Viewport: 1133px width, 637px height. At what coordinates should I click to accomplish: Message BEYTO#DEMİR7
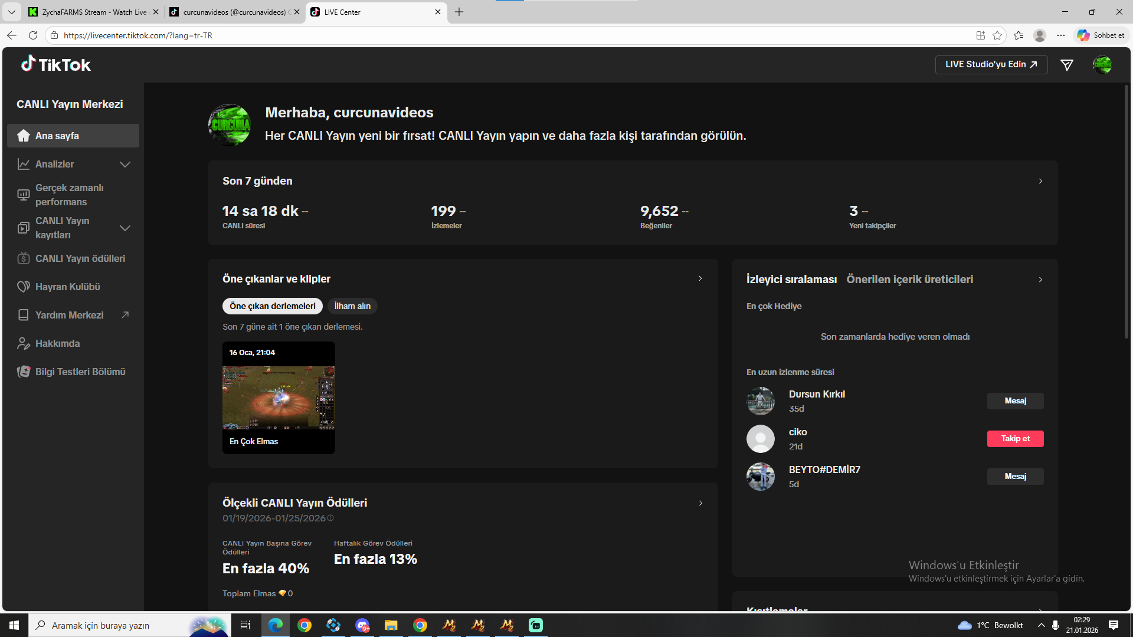pyautogui.click(x=1015, y=477)
